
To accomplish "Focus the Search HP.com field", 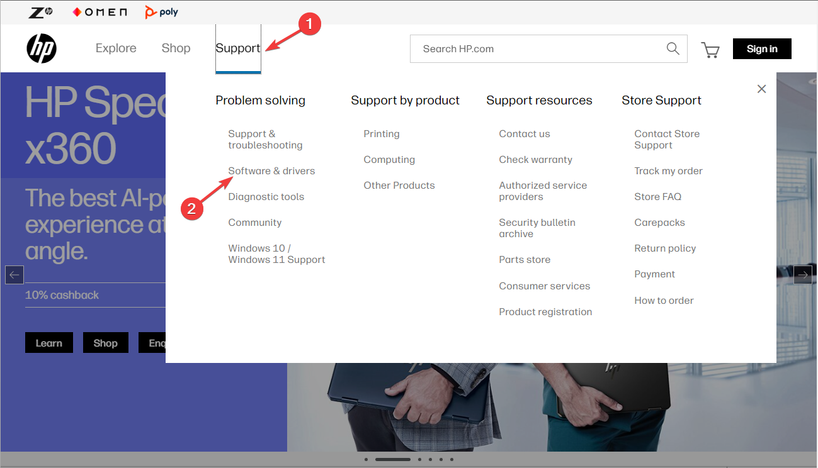I will [x=548, y=48].
